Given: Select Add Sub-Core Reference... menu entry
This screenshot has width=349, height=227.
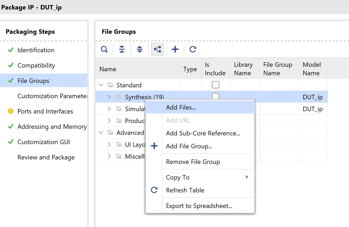Looking at the screenshot, I should click(203, 133).
